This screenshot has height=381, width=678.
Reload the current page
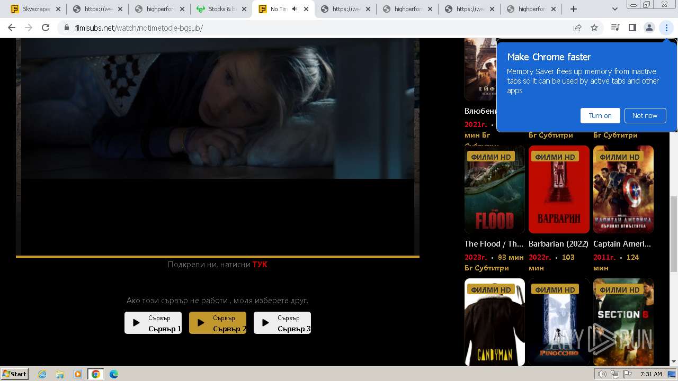pyautogui.click(x=46, y=28)
